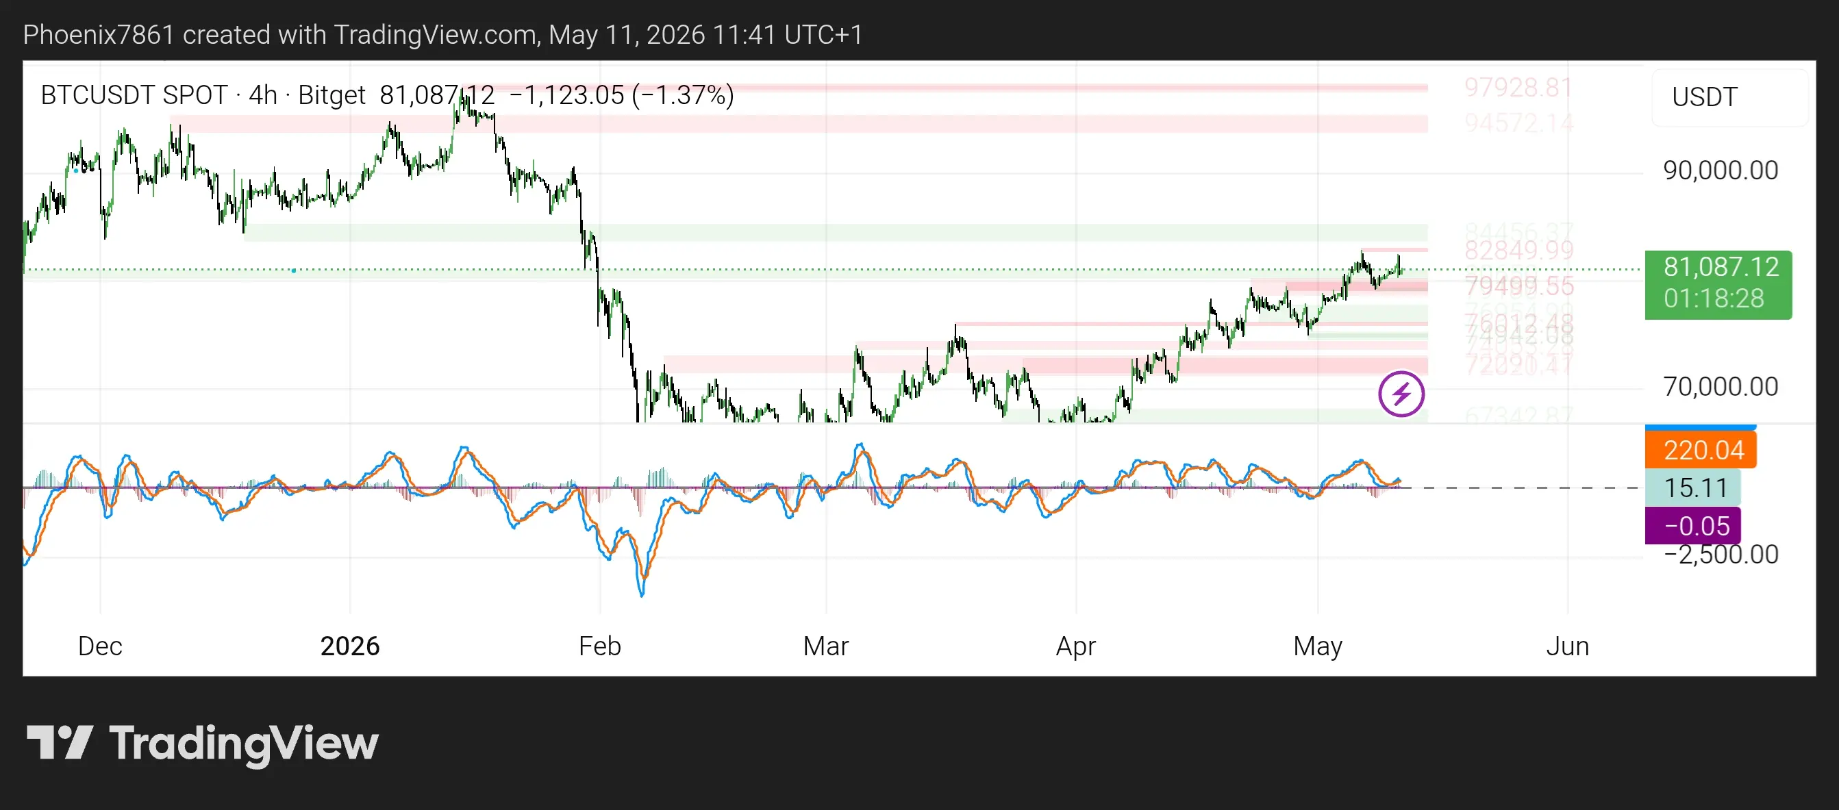The width and height of the screenshot is (1839, 810).
Task: Select the Dec label on time axis
Action: (x=100, y=646)
